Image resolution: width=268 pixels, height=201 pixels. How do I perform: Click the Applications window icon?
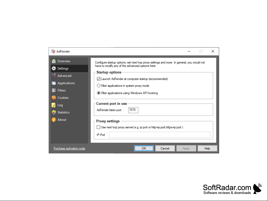point(54,83)
